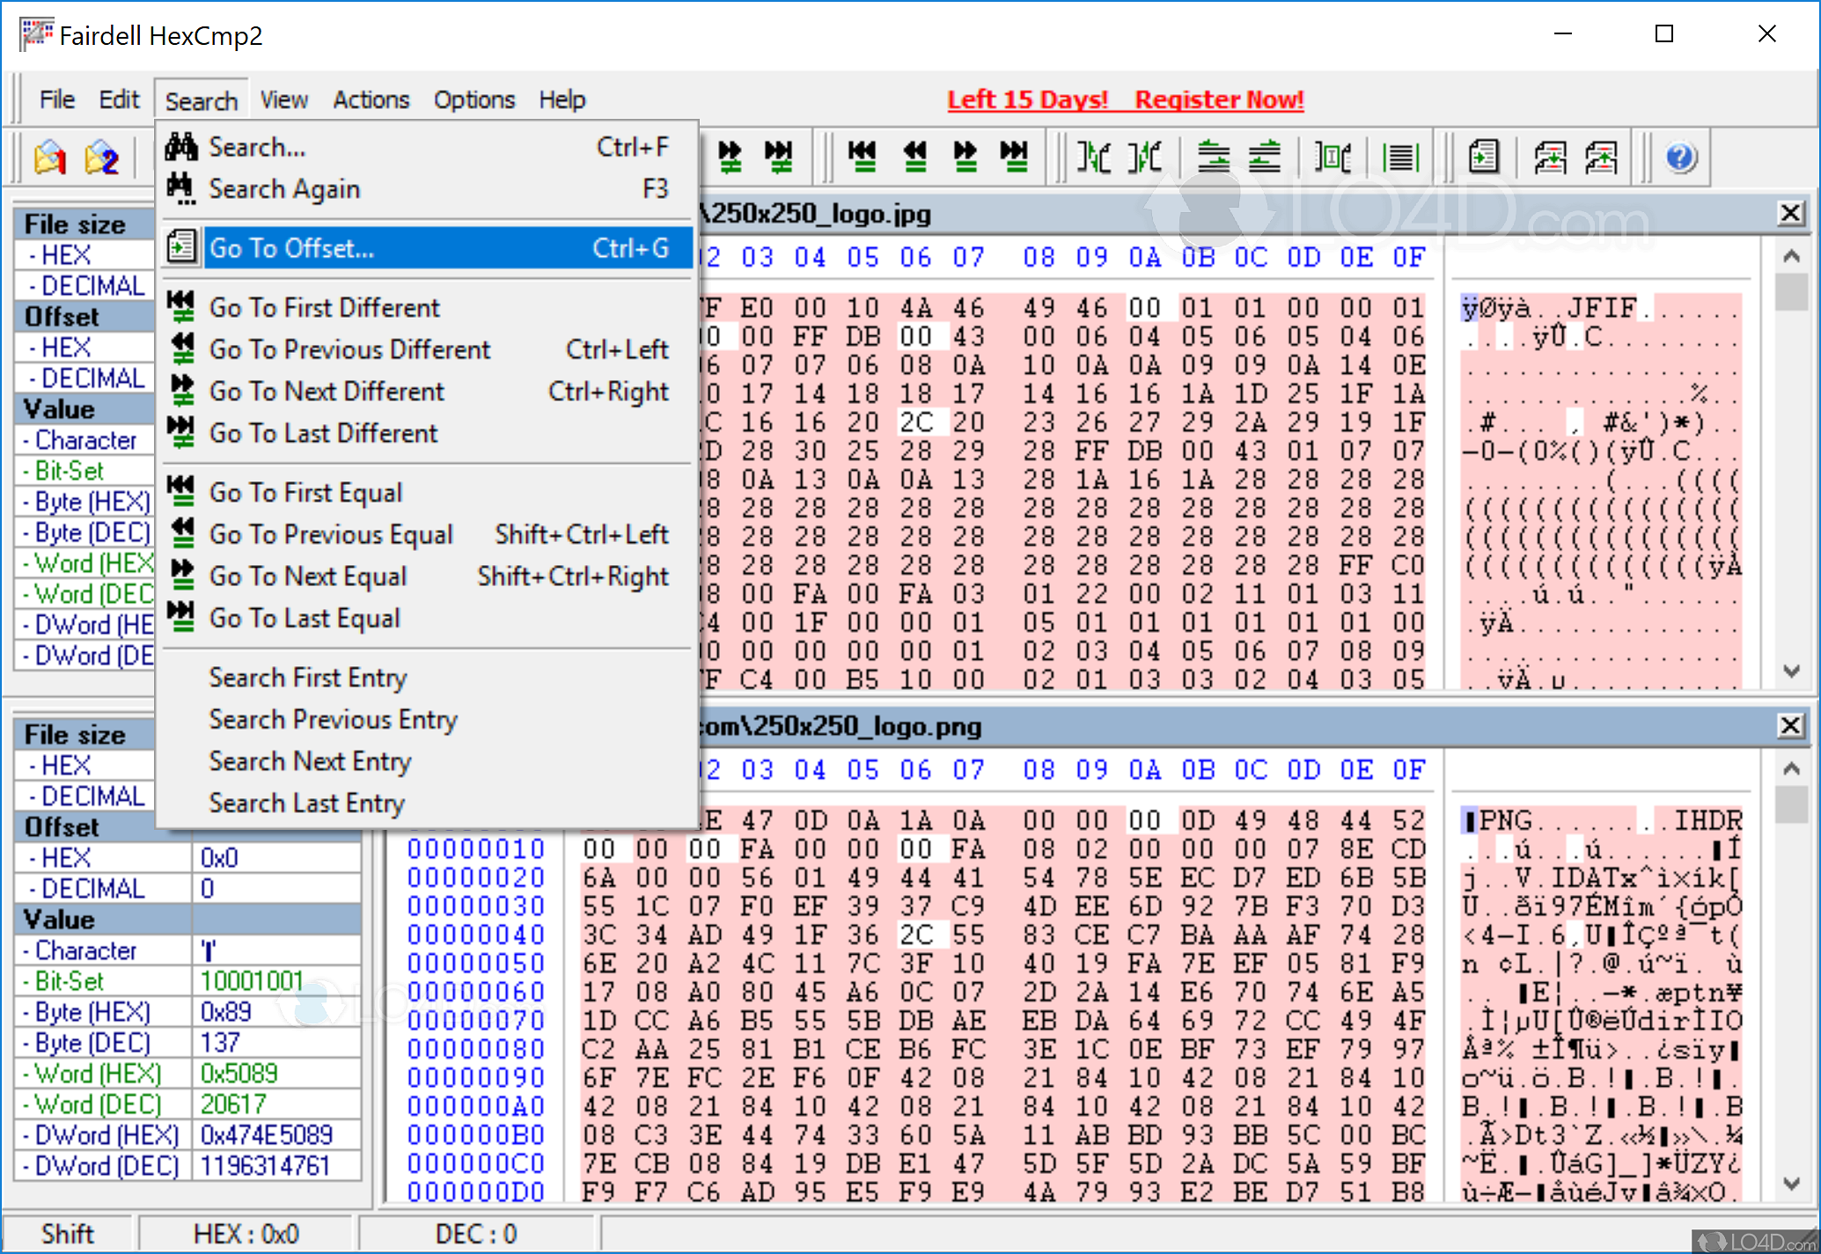
Task: Click the file comparison report toolbar icon
Action: click(x=1484, y=157)
